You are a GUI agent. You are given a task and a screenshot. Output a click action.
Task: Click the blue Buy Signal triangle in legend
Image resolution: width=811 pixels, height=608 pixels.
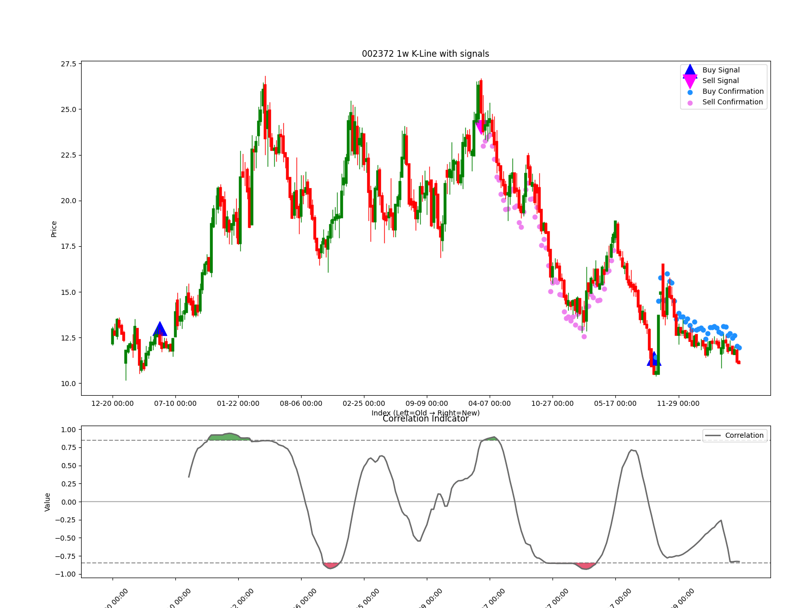pos(690,71)
